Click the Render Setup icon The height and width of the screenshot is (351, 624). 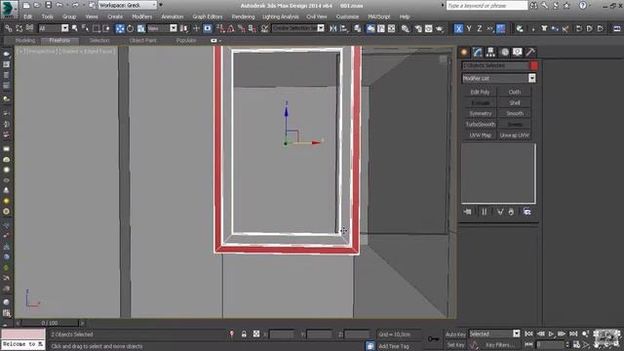pos(418,28)
